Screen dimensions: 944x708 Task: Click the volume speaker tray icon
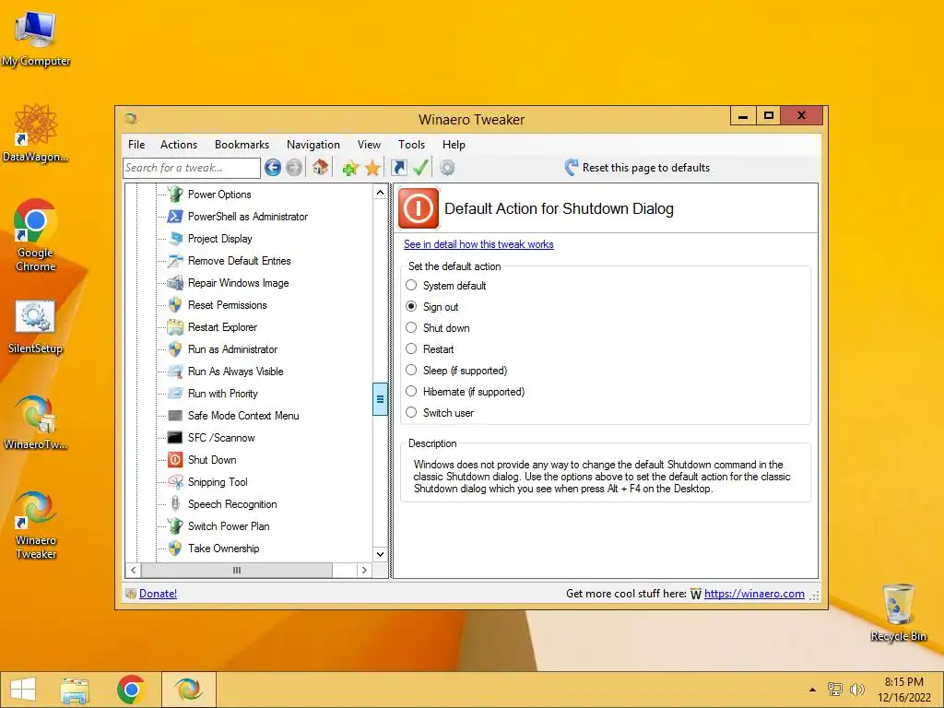pos(856,690)
